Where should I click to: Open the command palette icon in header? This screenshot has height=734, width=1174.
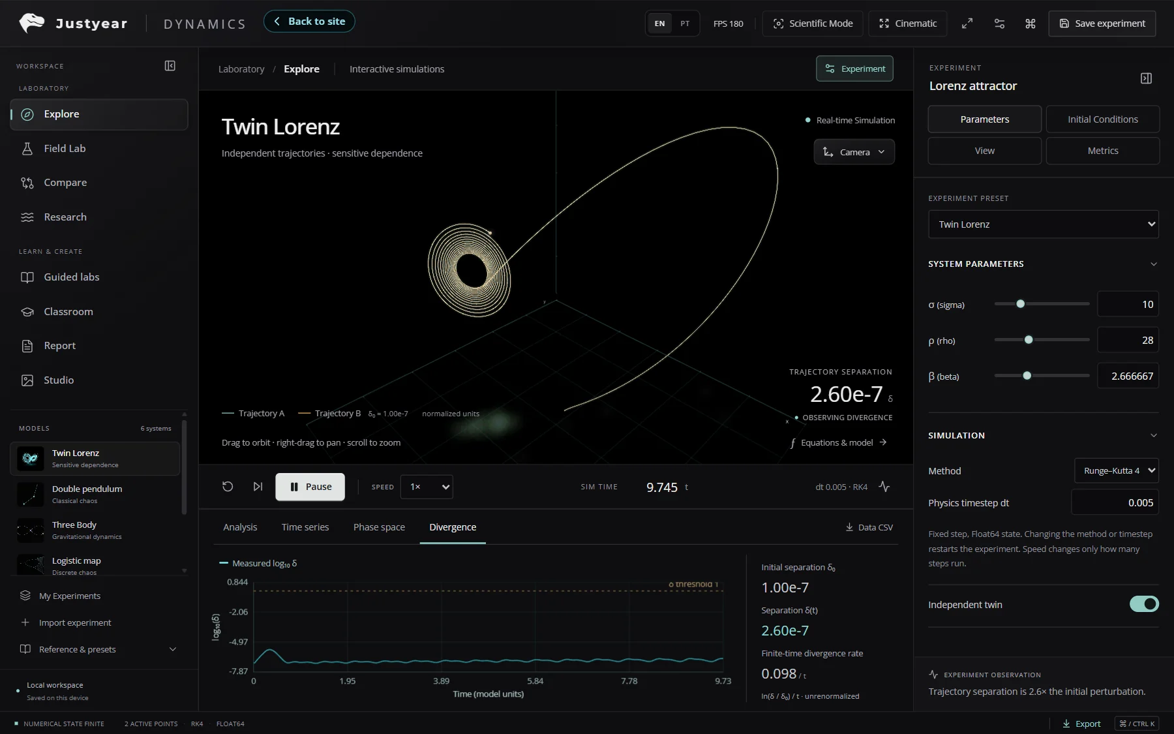[x=1031, y=23]
